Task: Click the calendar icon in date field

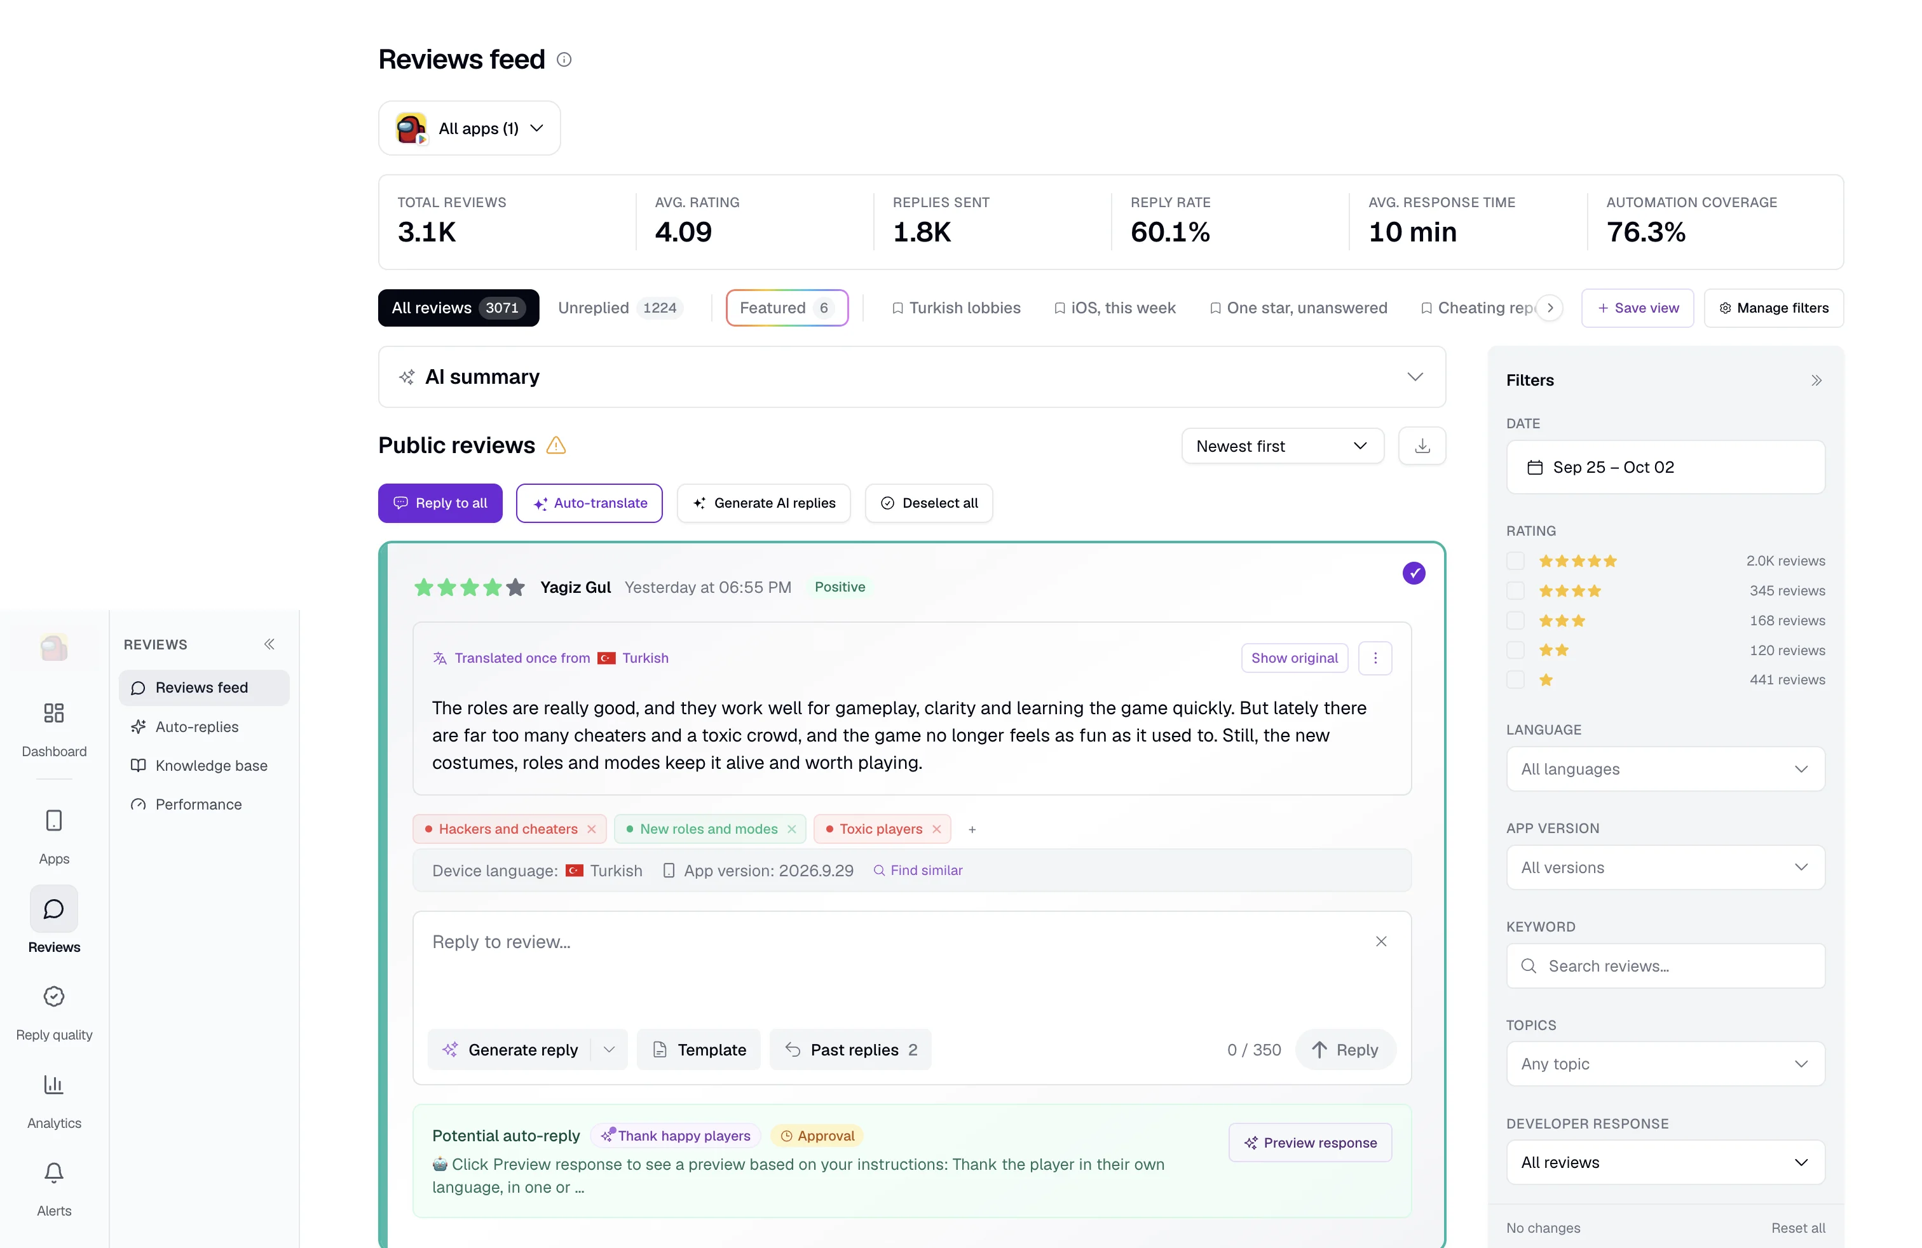Action: click(1535, 468)
